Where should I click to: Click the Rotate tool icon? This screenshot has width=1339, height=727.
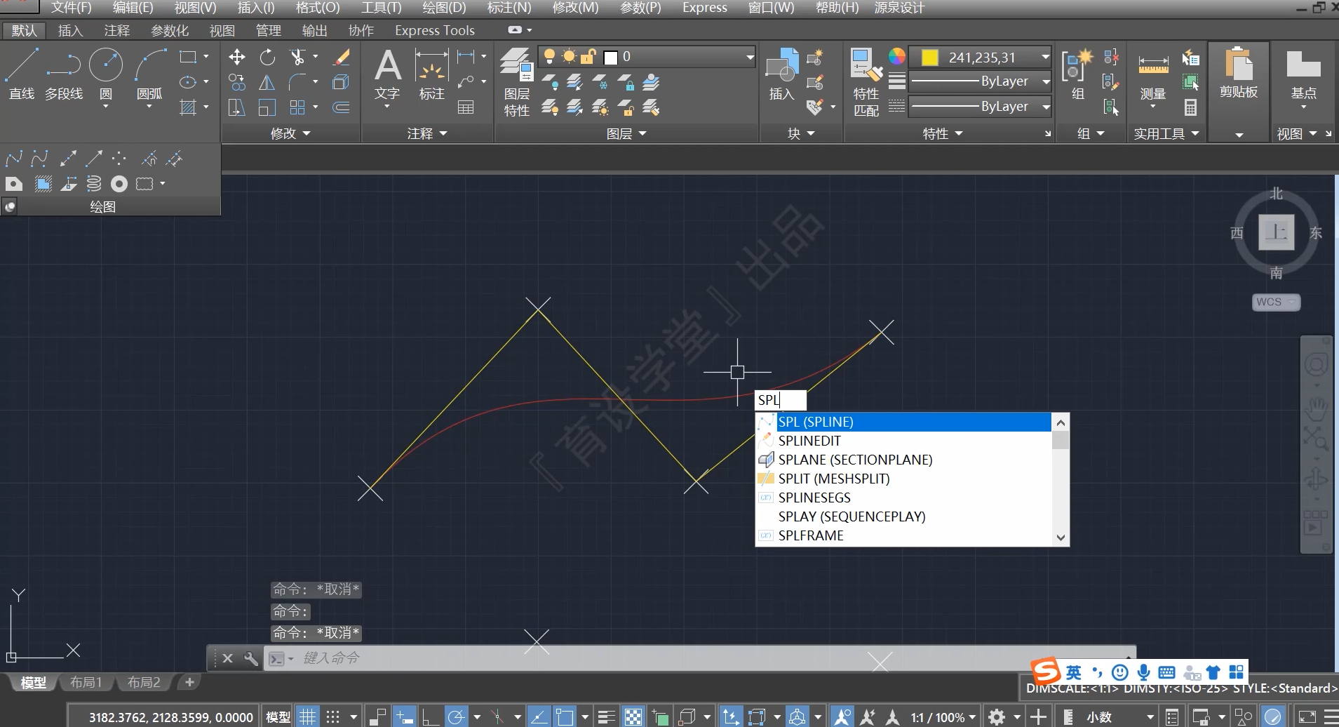(267, 57)
